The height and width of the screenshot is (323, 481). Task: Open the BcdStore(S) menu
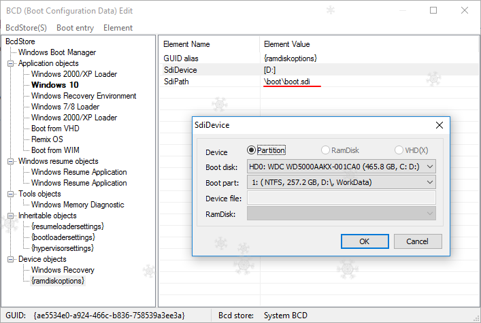tap(26, 28)
